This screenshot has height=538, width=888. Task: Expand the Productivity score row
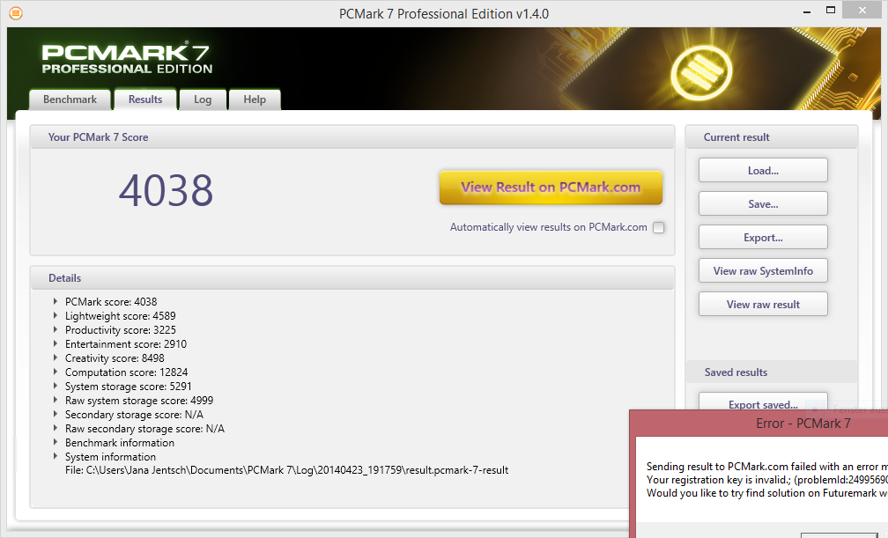coord(55,329)
